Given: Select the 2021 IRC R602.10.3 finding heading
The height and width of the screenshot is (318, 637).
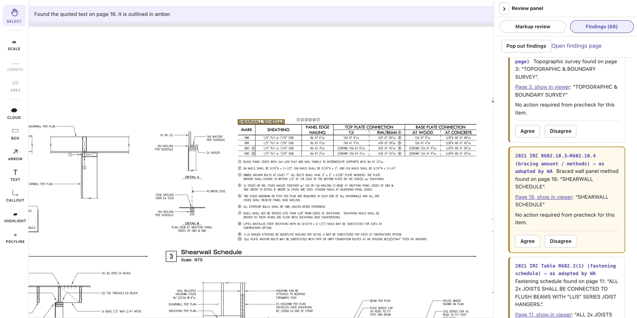Looking at the screenshot, I should [560, 163].
